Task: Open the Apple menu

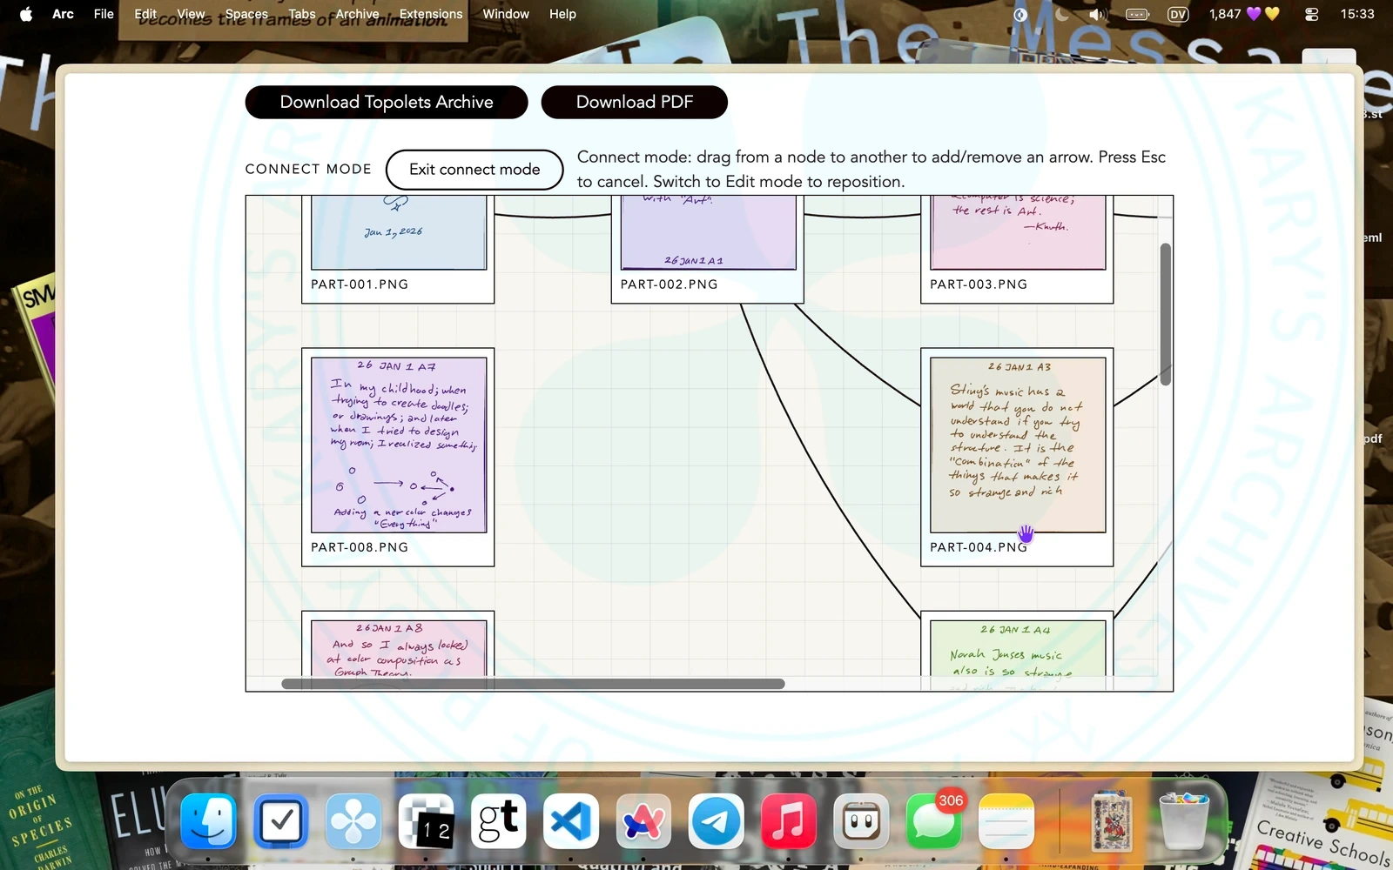Action: click(x=26, y=14)
